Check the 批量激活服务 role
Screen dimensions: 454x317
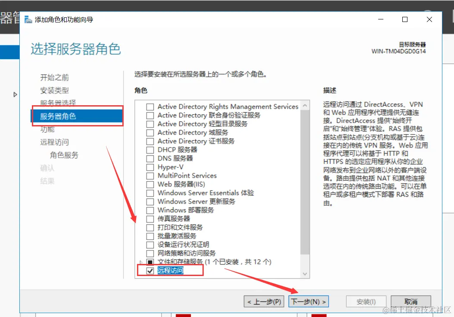pos(150,236)
